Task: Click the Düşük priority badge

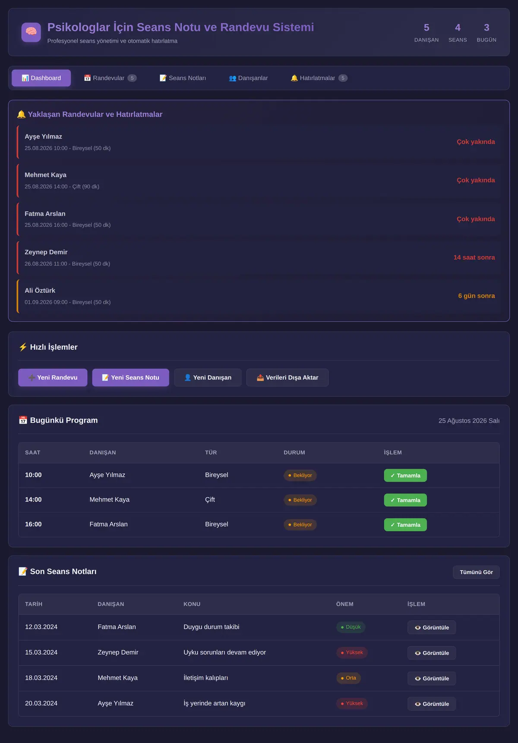Action: pos(351,627)
